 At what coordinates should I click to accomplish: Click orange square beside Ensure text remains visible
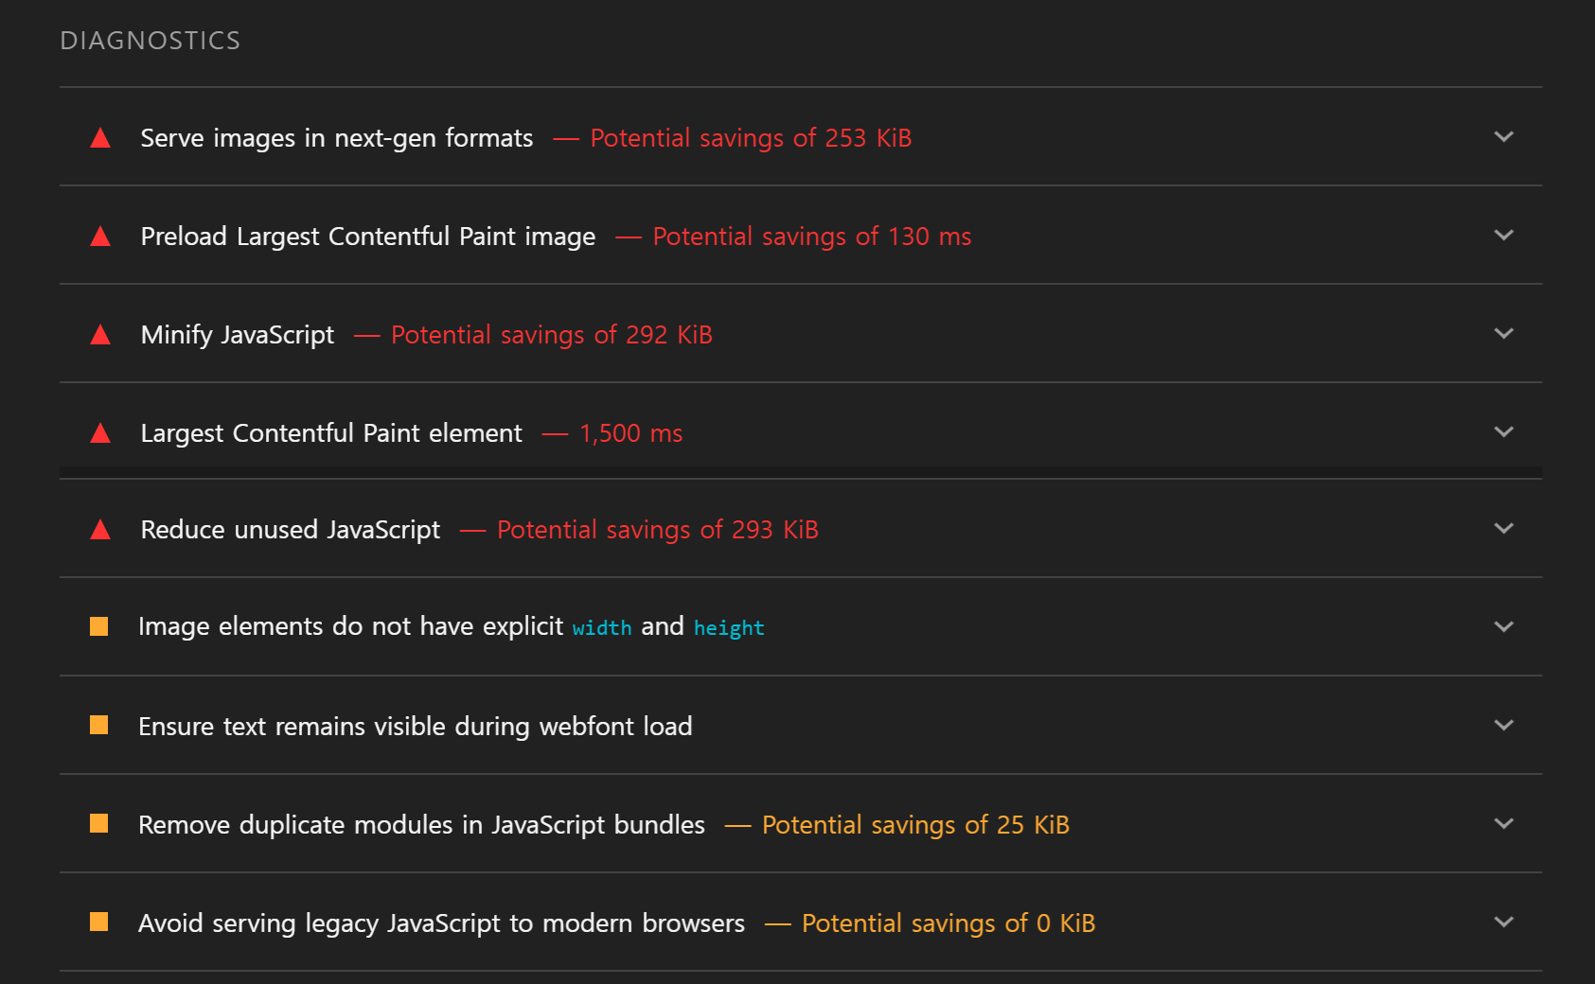(98, 725)
